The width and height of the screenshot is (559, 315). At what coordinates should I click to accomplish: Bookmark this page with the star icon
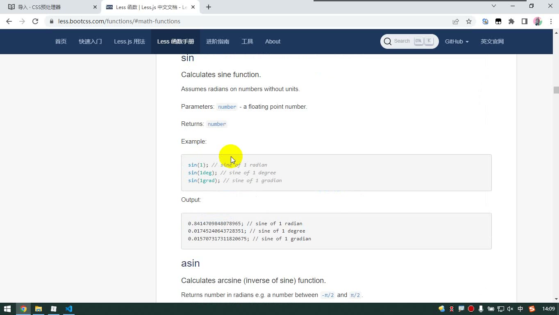pyautogui.click(x=469, y=21)
